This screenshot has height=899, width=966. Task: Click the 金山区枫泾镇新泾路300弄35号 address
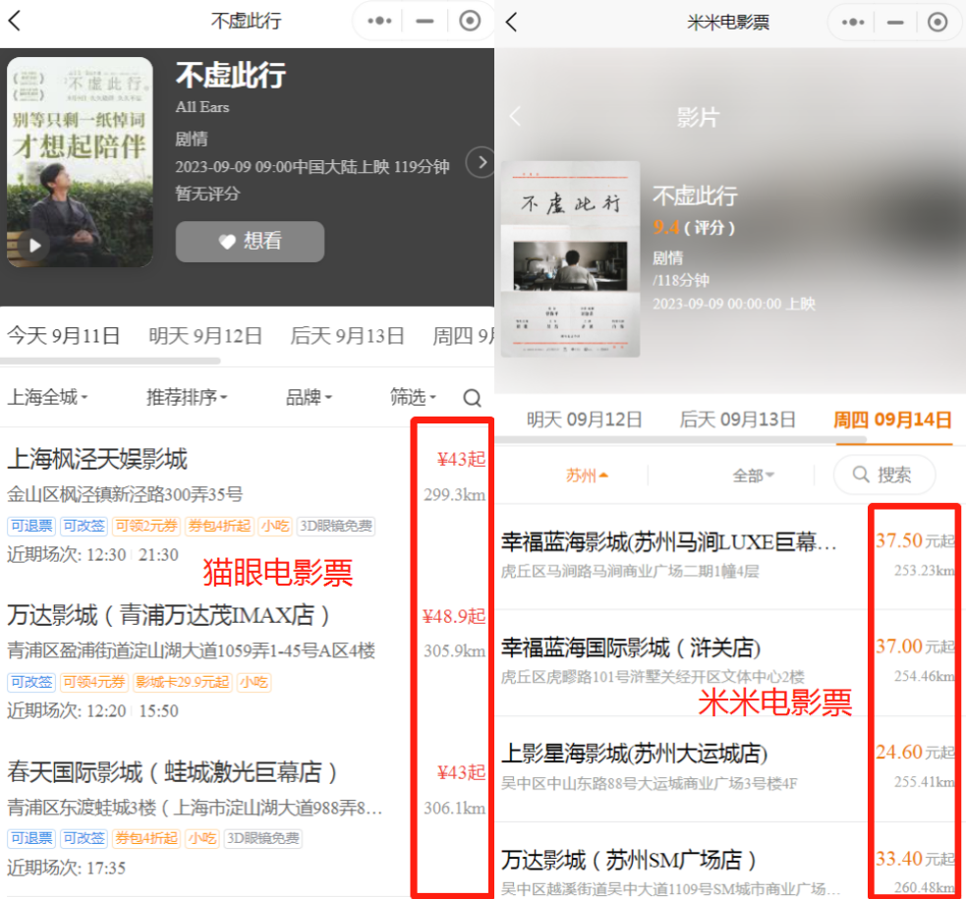pyautogui.click(x=125, y=494)
